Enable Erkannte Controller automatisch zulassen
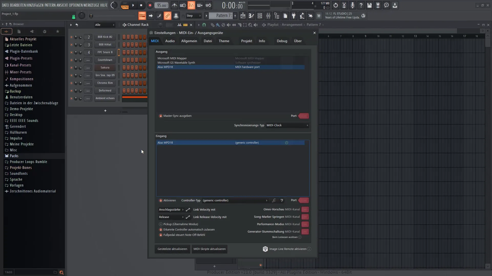This screenshot has height=276, width=492. 161,229
